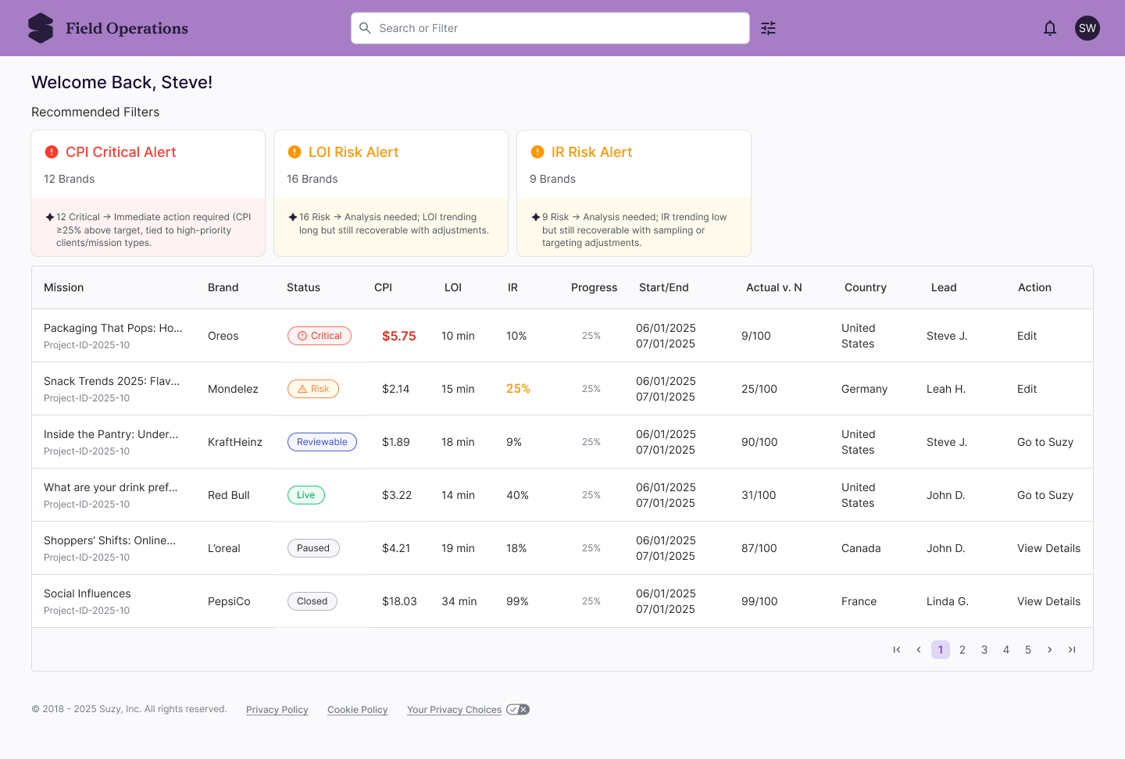Click the Critical status badge for Oreos

point(320,336)
